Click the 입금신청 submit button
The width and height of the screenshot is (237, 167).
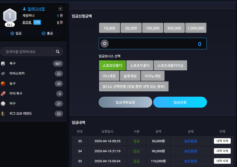click(180, 102)
